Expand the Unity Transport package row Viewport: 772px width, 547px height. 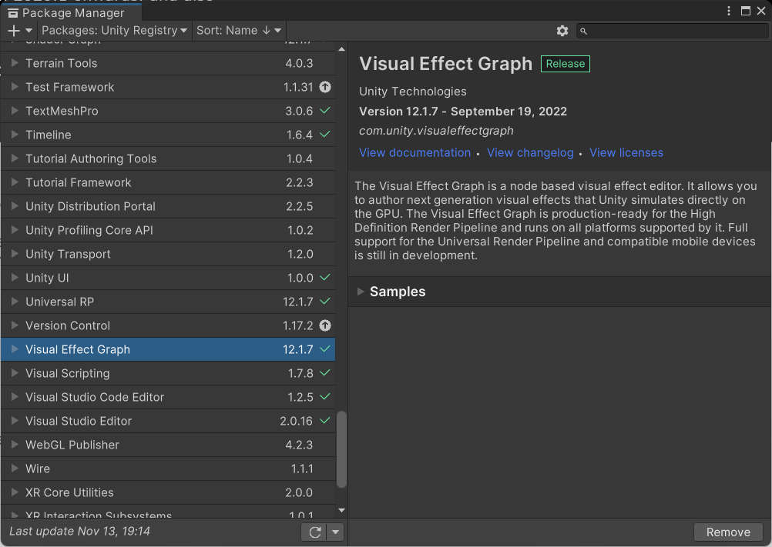click(x=15, y=254)
